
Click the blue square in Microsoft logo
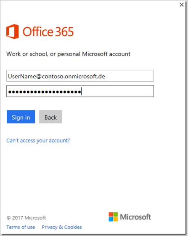[x=111, y=219]
